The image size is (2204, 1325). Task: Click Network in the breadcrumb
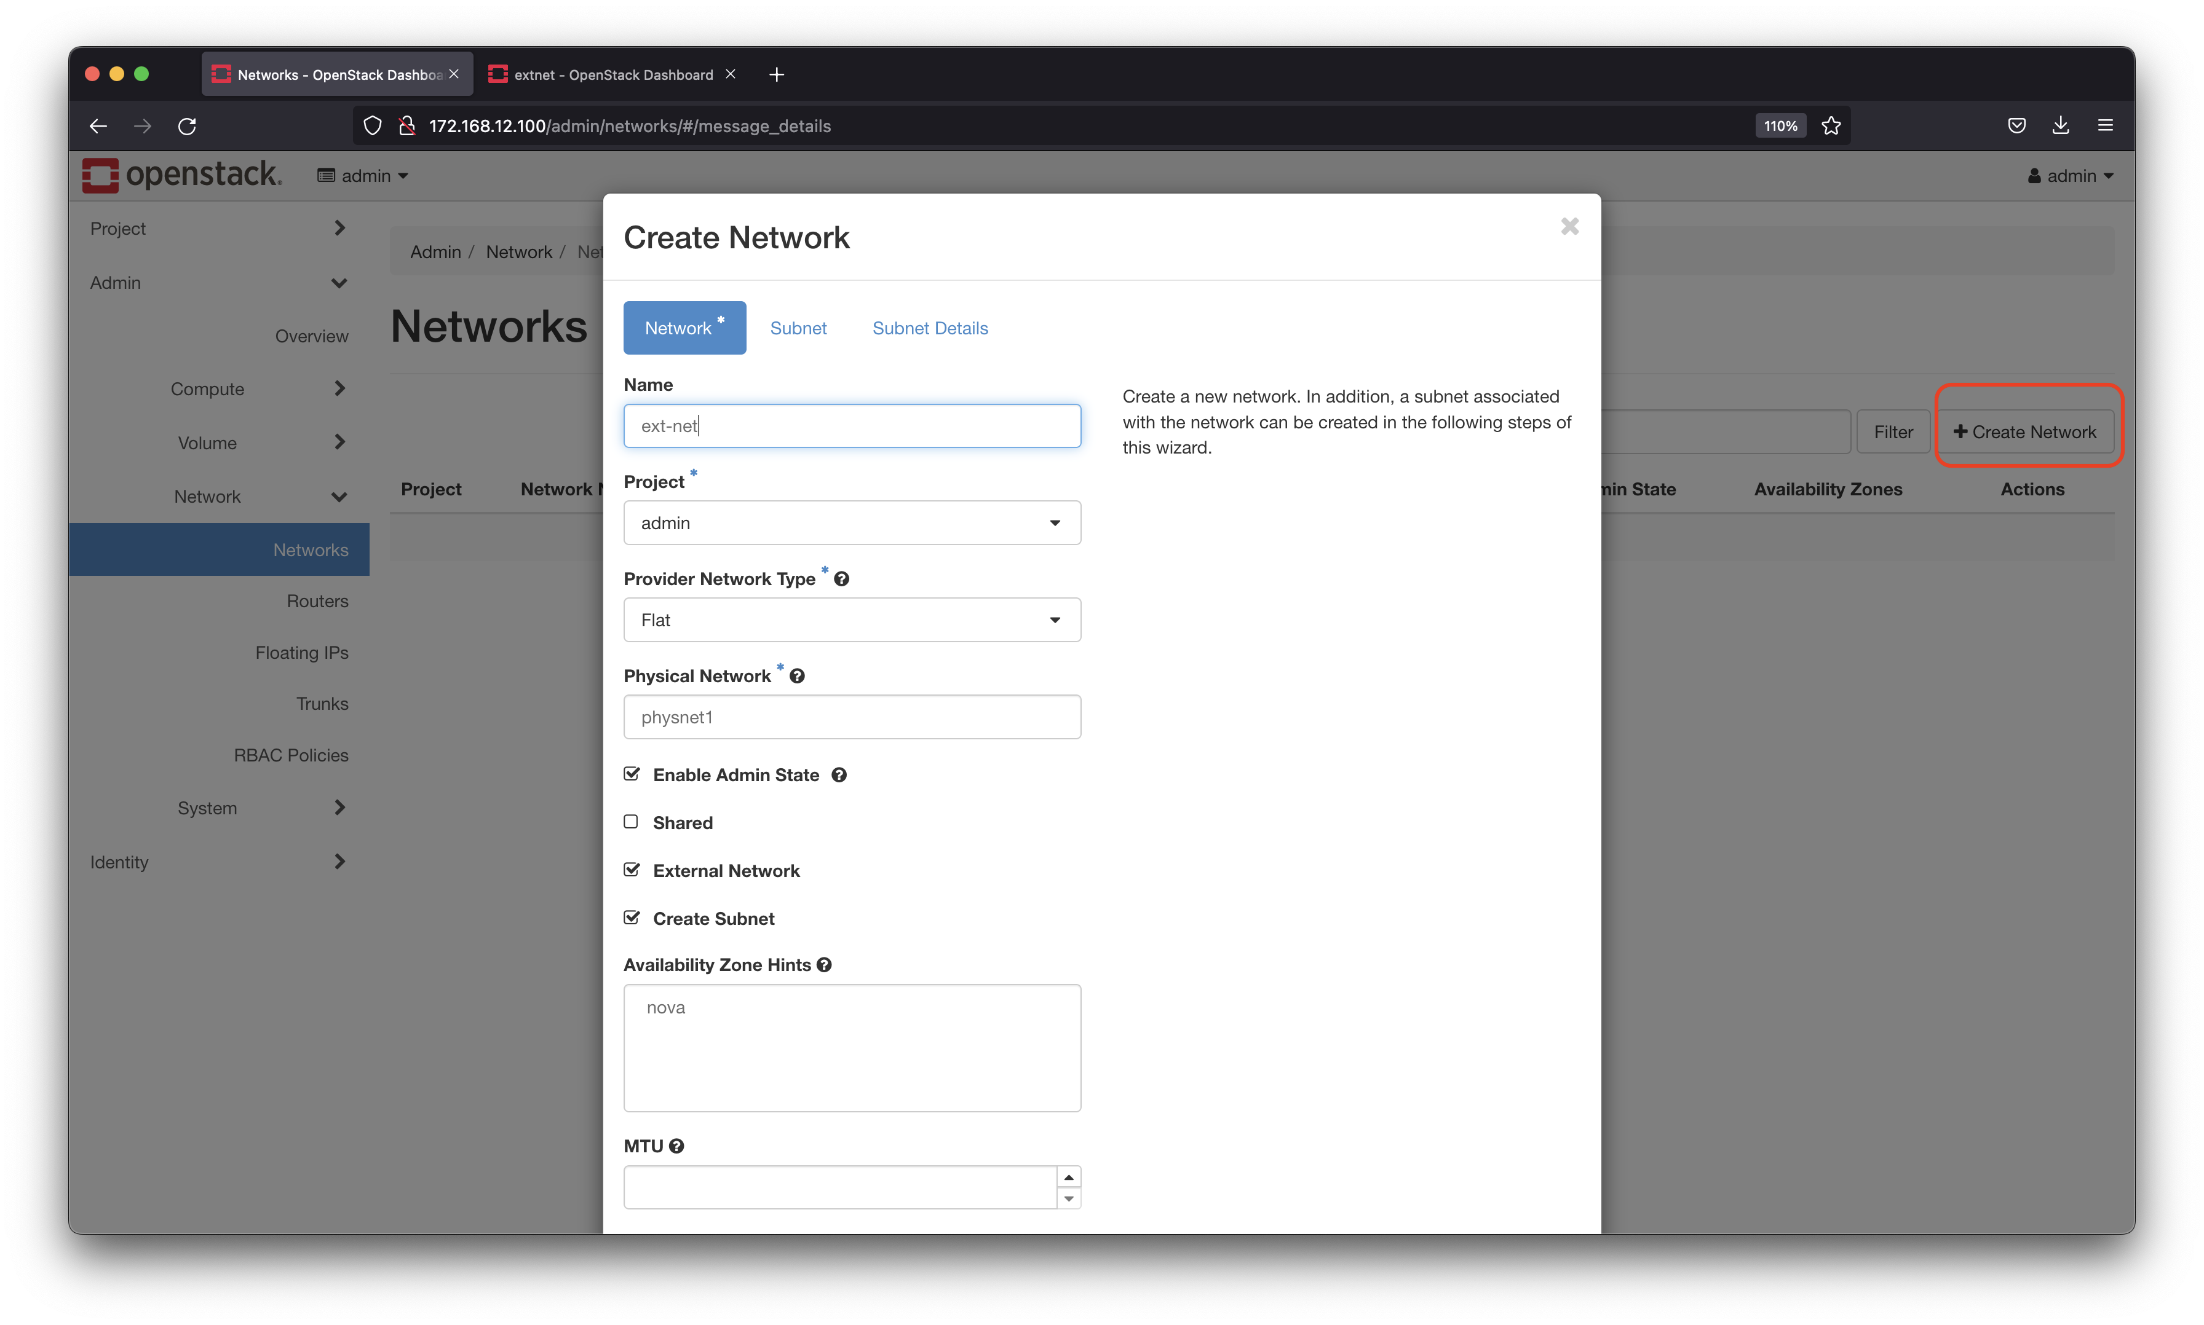[518, 253]
